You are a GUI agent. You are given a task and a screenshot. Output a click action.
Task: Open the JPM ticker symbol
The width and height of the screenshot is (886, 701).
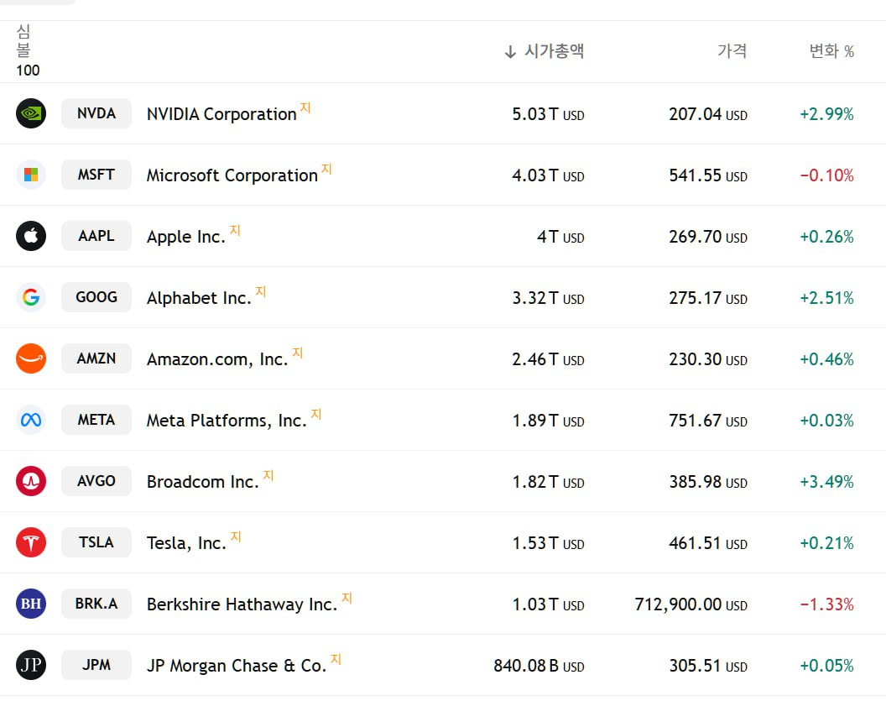click(x=96, y=666)
